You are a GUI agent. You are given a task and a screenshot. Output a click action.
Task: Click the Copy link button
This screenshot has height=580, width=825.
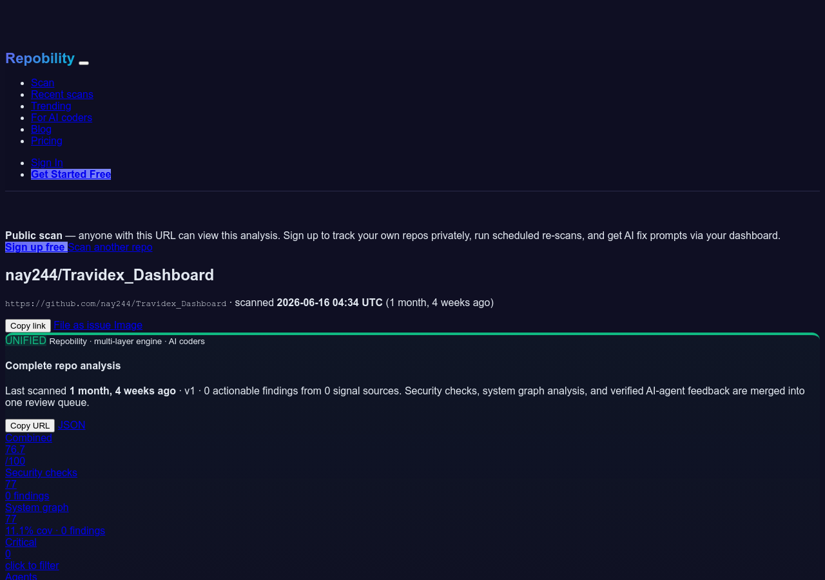(28, 325)
